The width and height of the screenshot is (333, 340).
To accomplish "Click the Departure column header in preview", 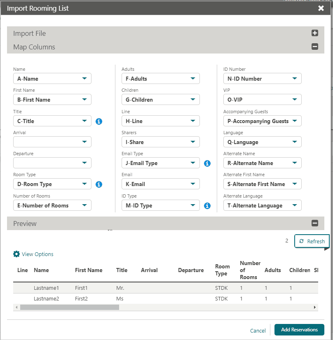I will 191,270.
